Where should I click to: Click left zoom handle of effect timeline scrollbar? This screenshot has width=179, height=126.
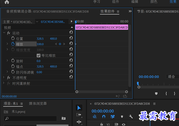point(77,92)
